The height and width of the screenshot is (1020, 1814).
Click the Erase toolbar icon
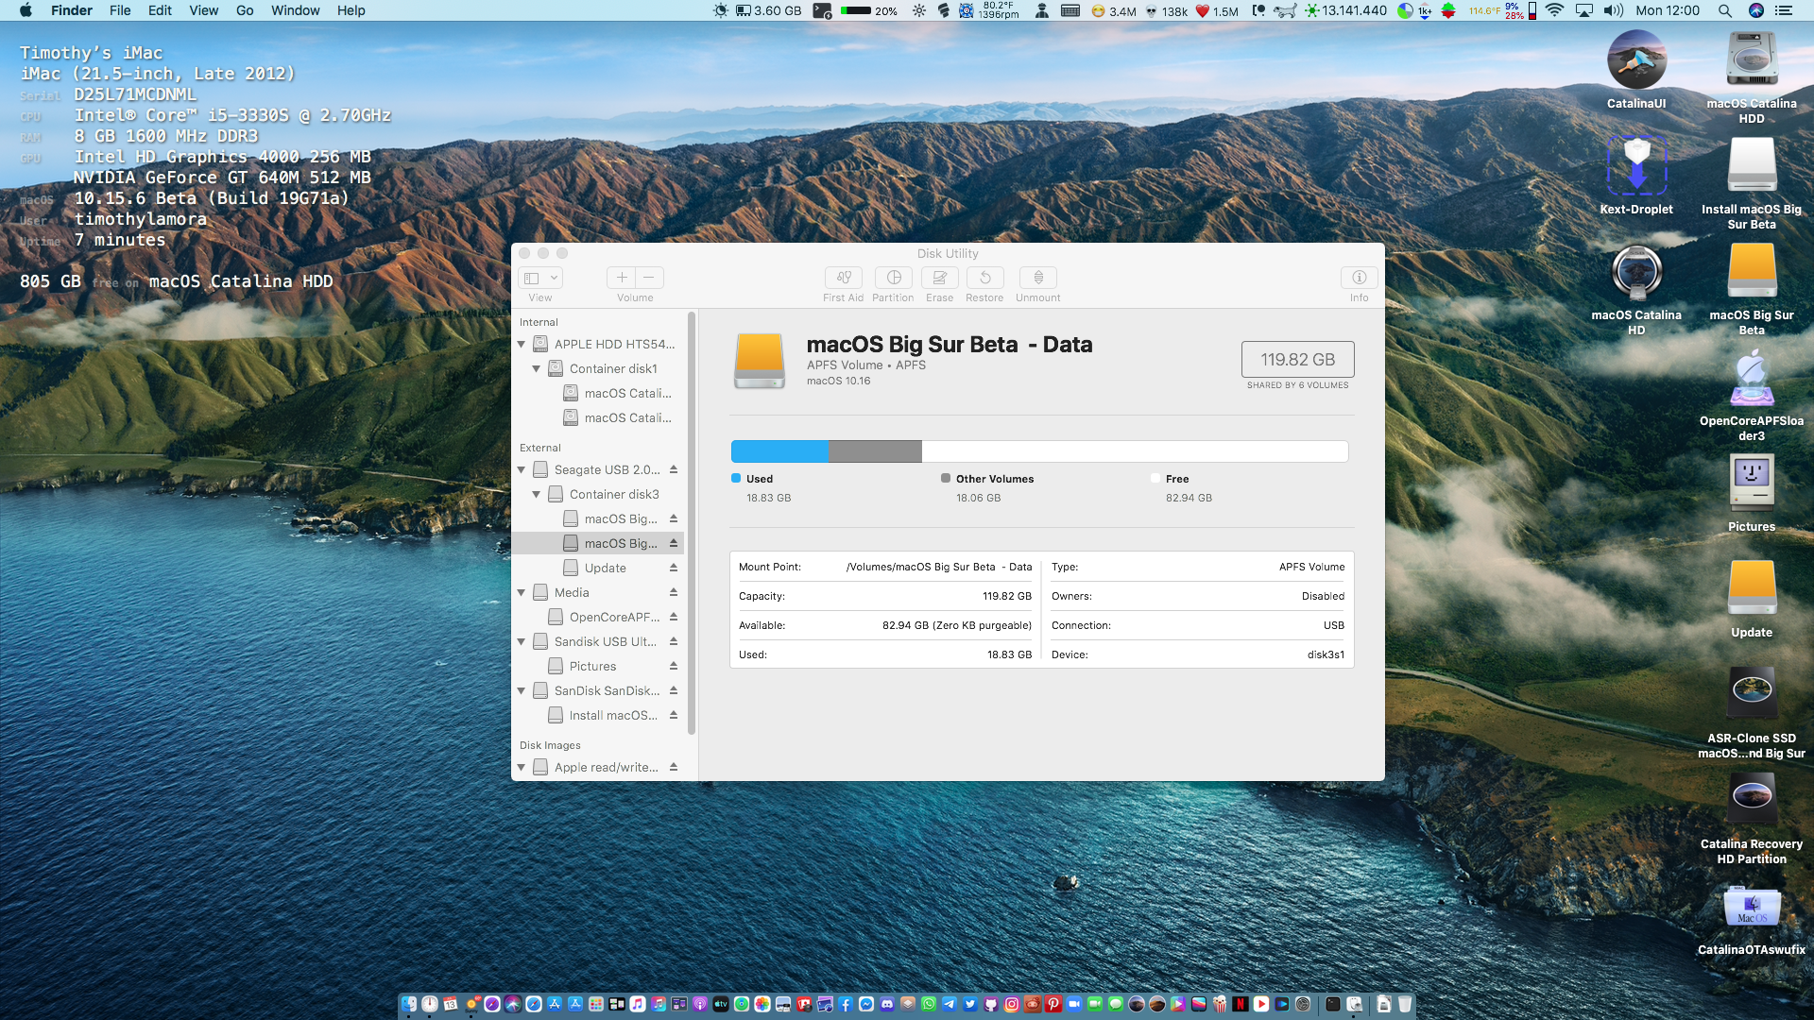click(939, 278)
